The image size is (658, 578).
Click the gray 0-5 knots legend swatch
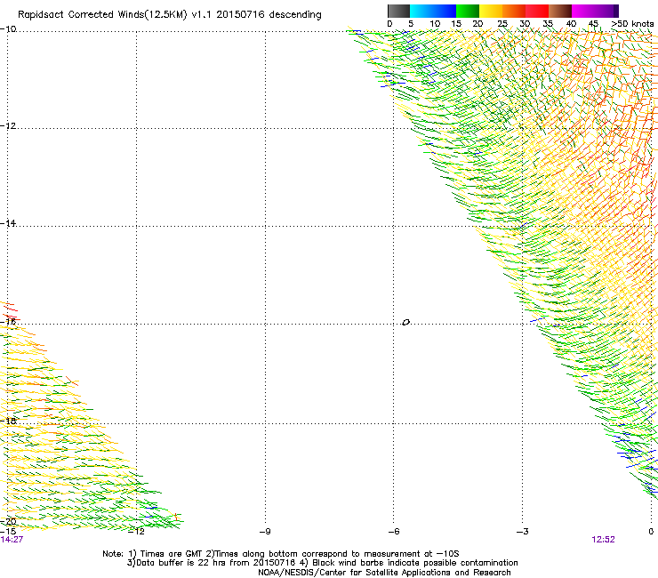[398, 11]
